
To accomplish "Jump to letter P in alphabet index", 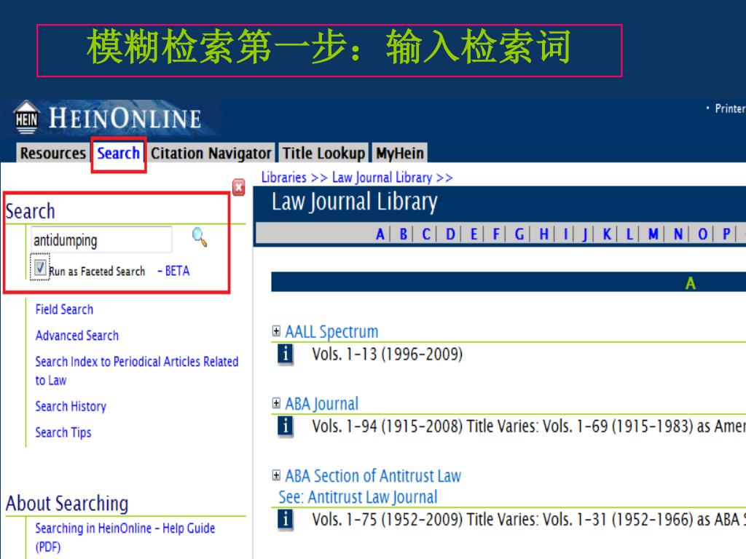I will (726, 234).
